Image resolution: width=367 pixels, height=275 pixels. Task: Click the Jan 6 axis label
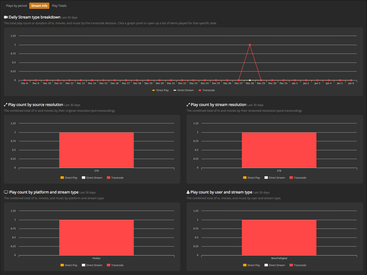[351, 83]
